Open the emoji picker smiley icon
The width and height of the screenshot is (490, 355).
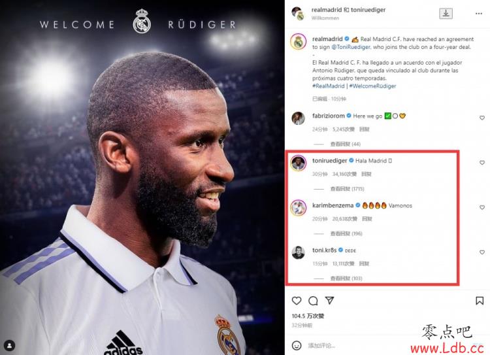(x=296, y=346)
